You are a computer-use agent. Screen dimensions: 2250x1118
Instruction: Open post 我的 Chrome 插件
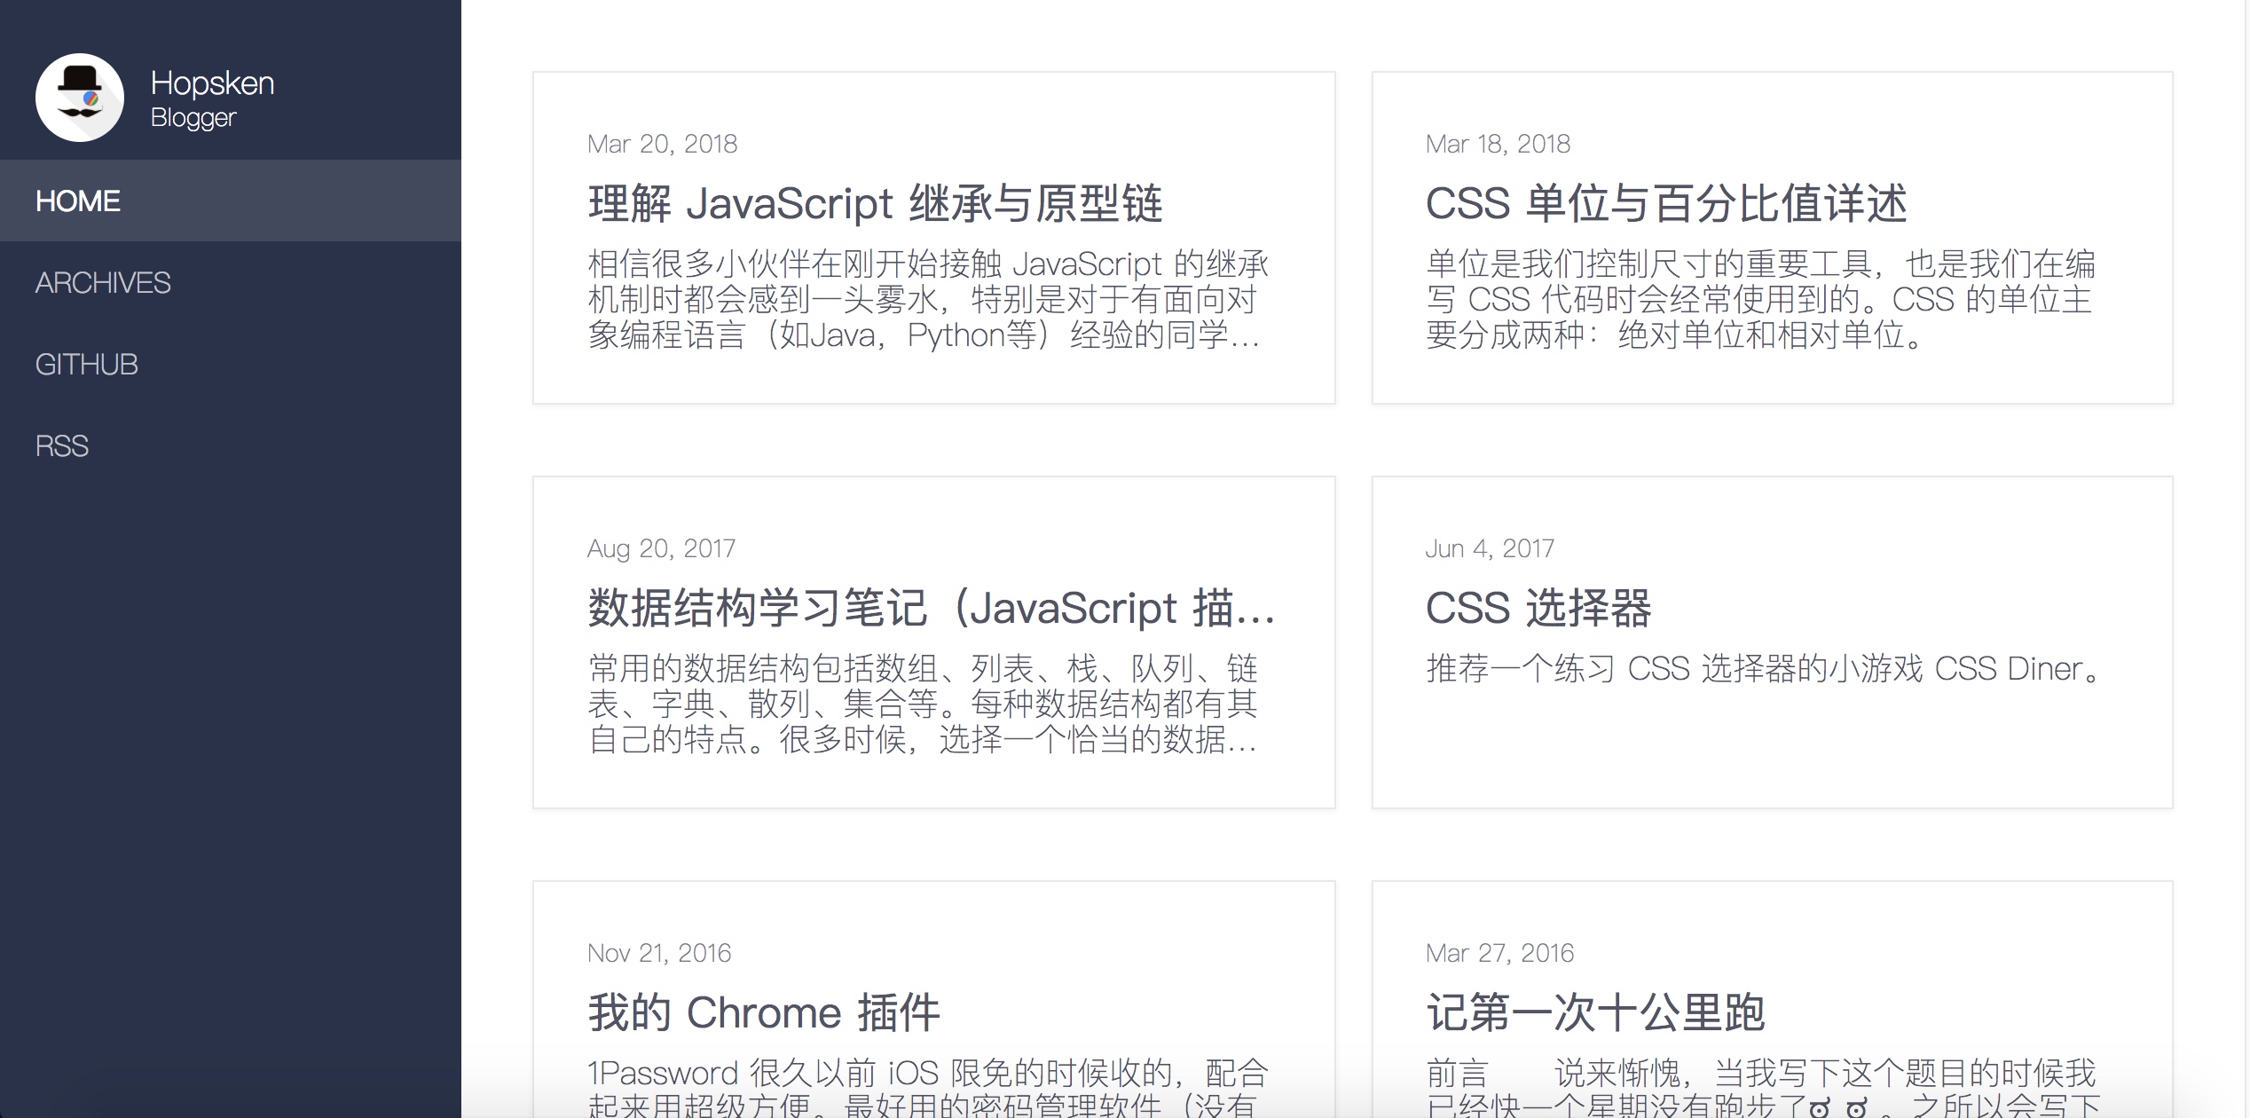pos(763,1012)
